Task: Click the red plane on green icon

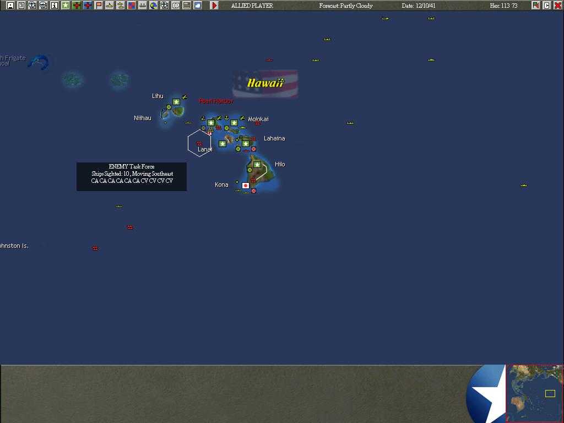Action: pyautogui.click(x=76, y=6)
